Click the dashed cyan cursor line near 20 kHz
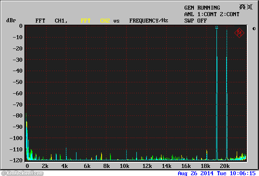 tap(227, 61)
